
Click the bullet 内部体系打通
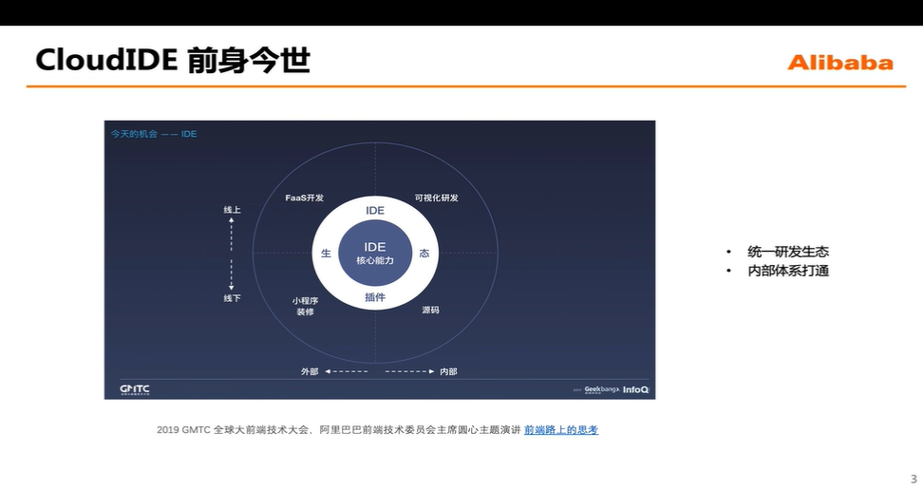click(788, 271)
